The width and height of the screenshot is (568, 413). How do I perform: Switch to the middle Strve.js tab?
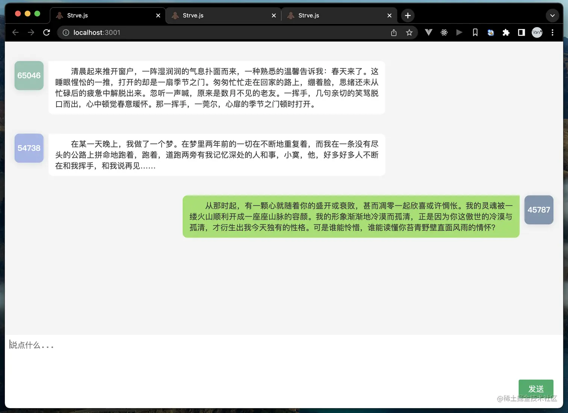click(224, 15)
